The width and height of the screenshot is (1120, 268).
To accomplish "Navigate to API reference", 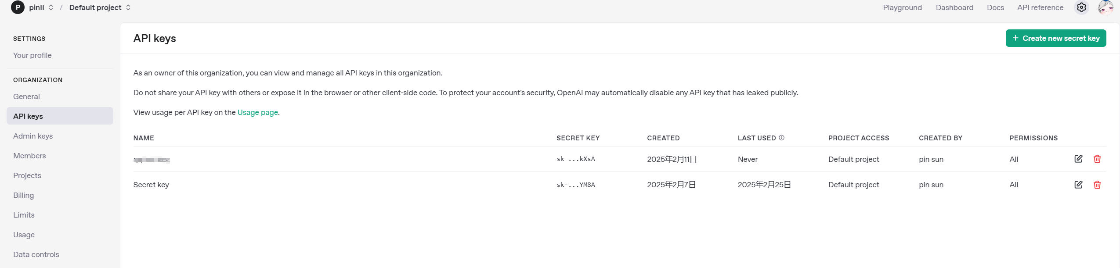I will [x=1040, y=7].
